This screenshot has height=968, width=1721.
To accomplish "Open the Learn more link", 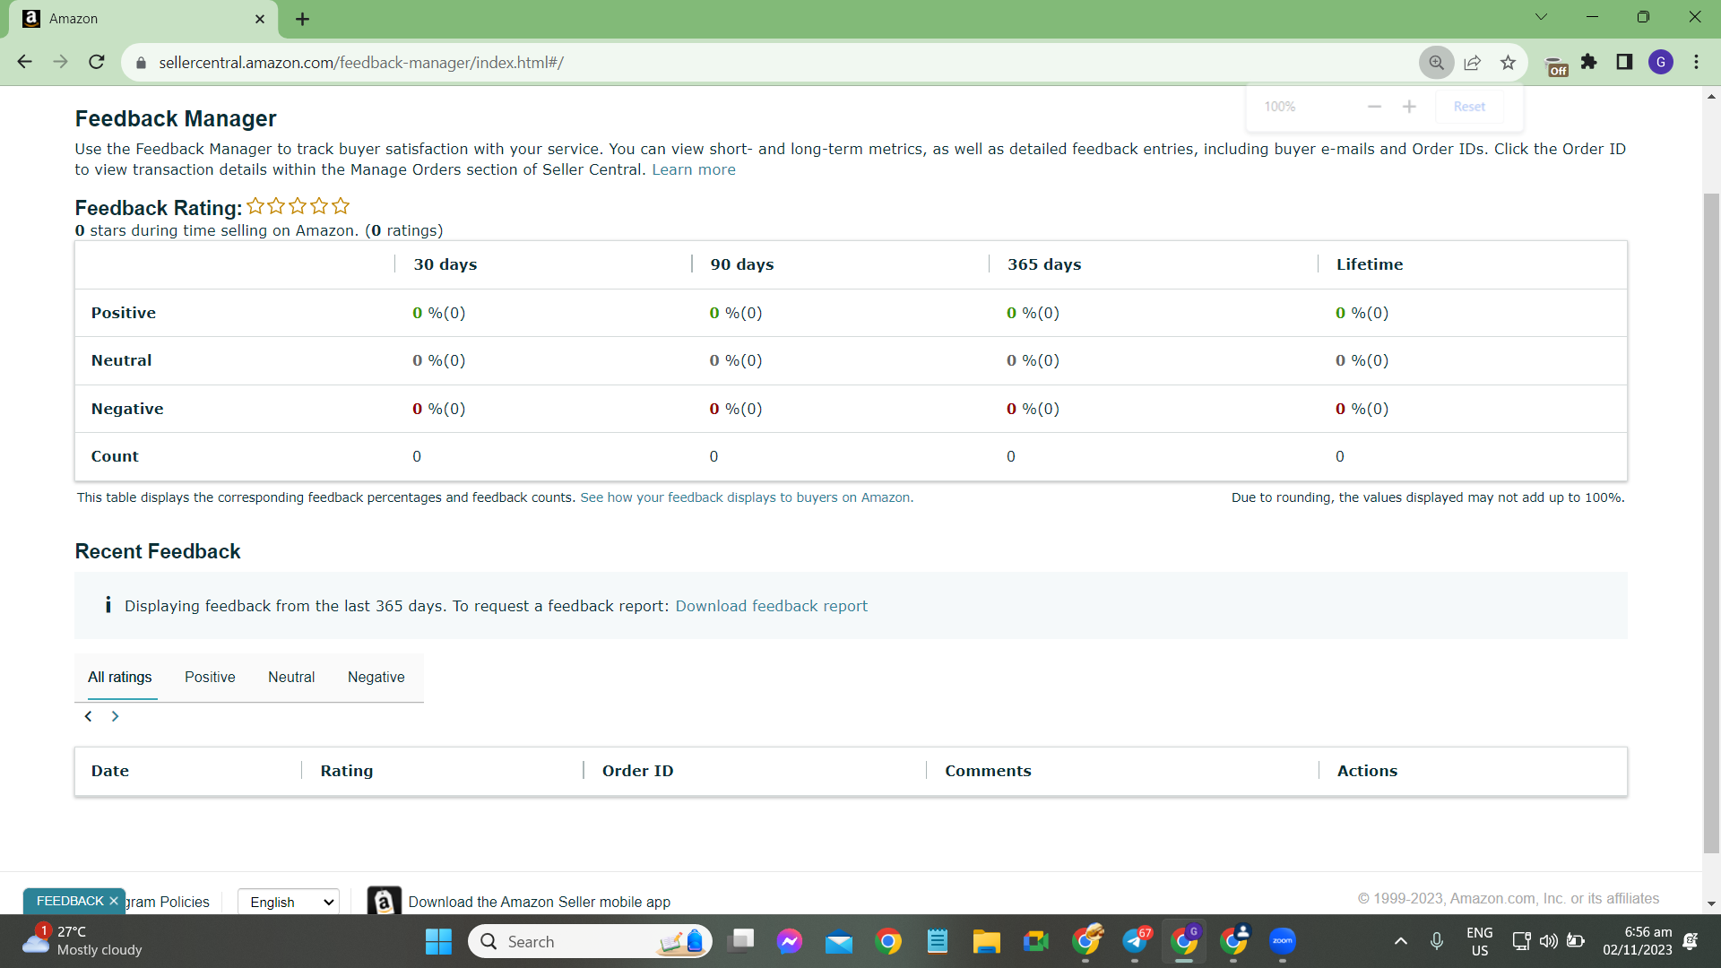I will [x=694, y=169].
